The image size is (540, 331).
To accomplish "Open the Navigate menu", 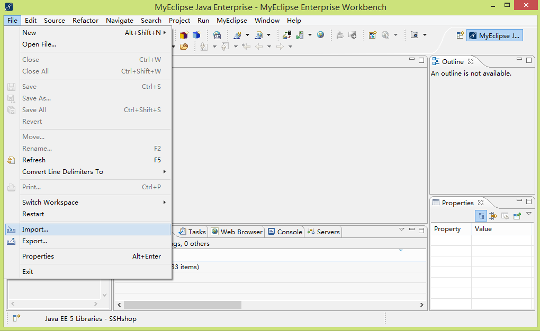I will (x=120, y=20).
